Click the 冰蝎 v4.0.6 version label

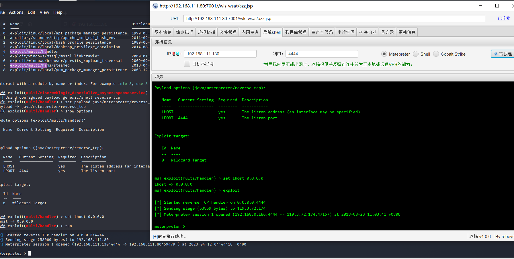[x=480, y=236]
